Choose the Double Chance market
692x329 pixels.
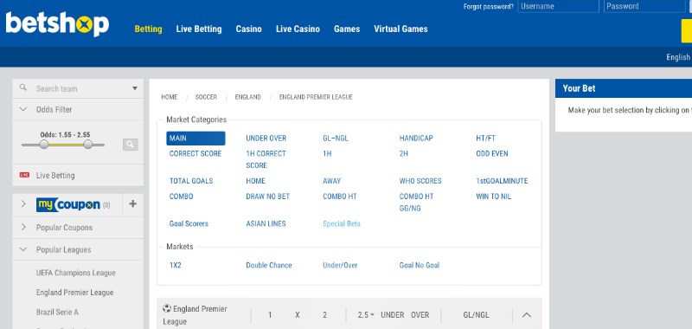coord(269,266)
